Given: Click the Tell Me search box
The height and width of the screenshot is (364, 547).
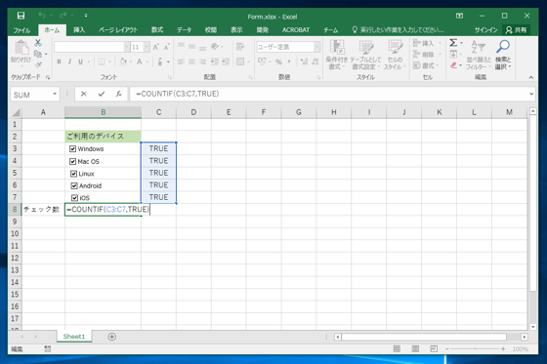Looking at the screenshot, I should [x=399, y=30].
